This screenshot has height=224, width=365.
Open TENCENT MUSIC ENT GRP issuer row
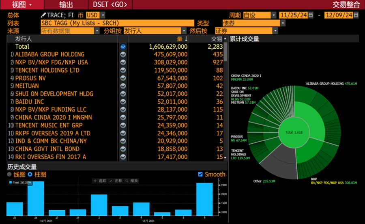pos(49,125)
